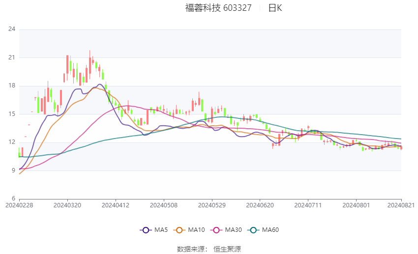Click the 20240228 date axis label
The height and width of the screenshot is (254, 418).
pyautogui.click(x=19, y=205)
